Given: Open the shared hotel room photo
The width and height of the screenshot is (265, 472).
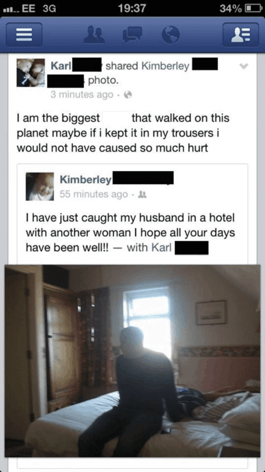Looking at the screenshot, I should pyautogui.click(x=132, y=361).
